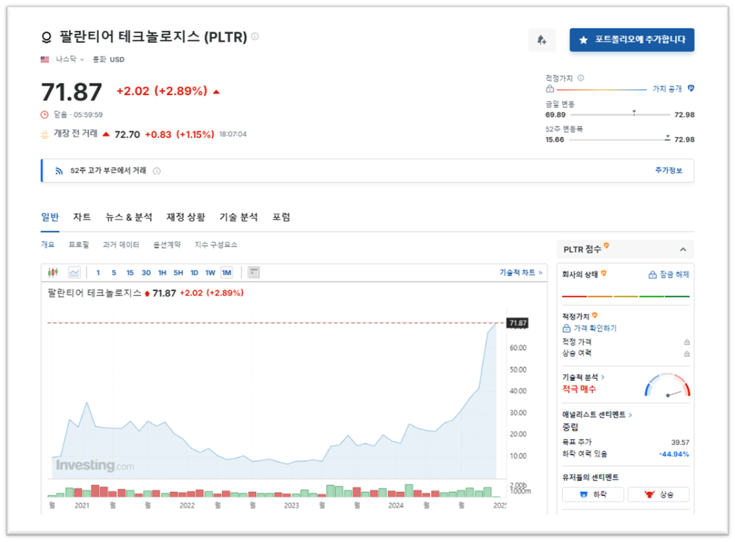Open the 포럼 tab
The width and height of the screenshot is (735, 542).
click(281, 217)
